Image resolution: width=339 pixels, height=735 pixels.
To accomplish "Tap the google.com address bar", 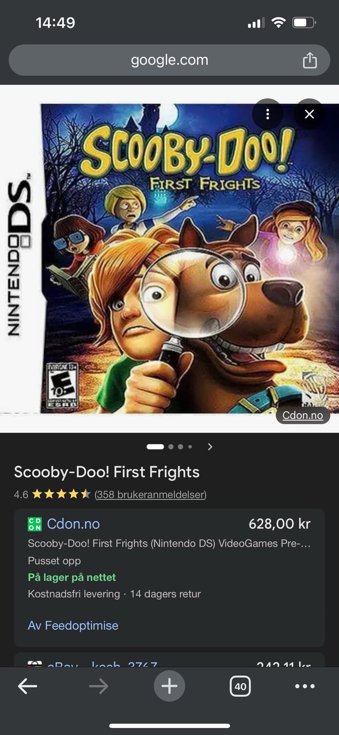I will coord(169,60).
